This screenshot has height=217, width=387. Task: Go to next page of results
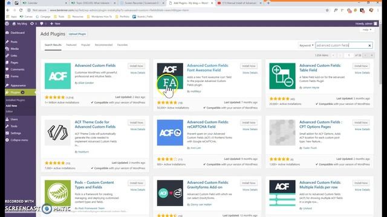pos(365,55)
